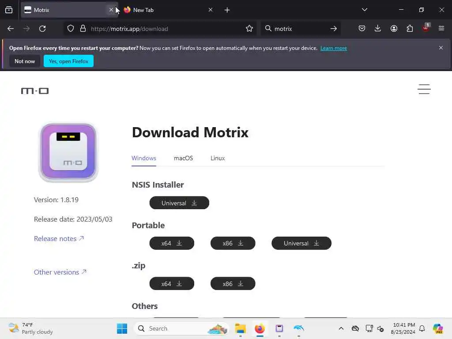Open tracking protection shield icon
This screenshot has height=339, width=452.
71,29
